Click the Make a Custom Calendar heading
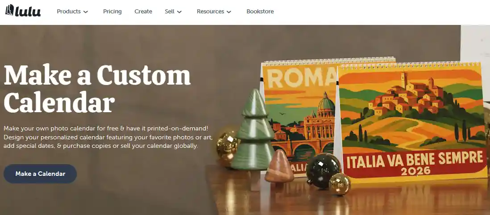The height and width of the screenshot is (215, 490). [x=97, y=89]
